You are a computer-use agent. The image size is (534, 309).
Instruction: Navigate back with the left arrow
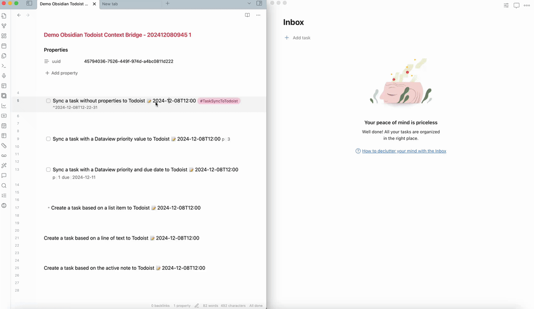pos(19,15)
